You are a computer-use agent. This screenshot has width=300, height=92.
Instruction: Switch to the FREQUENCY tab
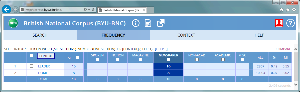point(113,35)
